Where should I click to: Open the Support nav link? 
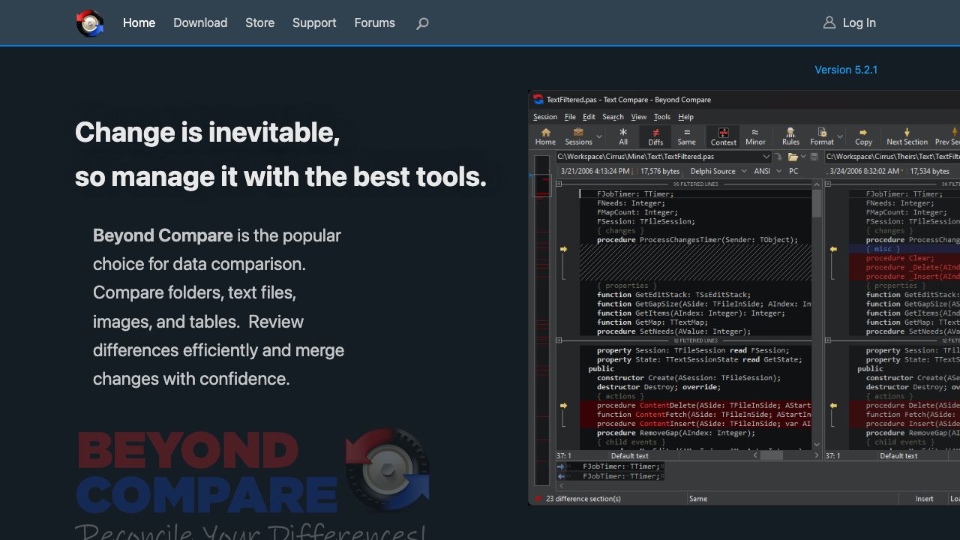pyautogui.click(x=314, y=23)
